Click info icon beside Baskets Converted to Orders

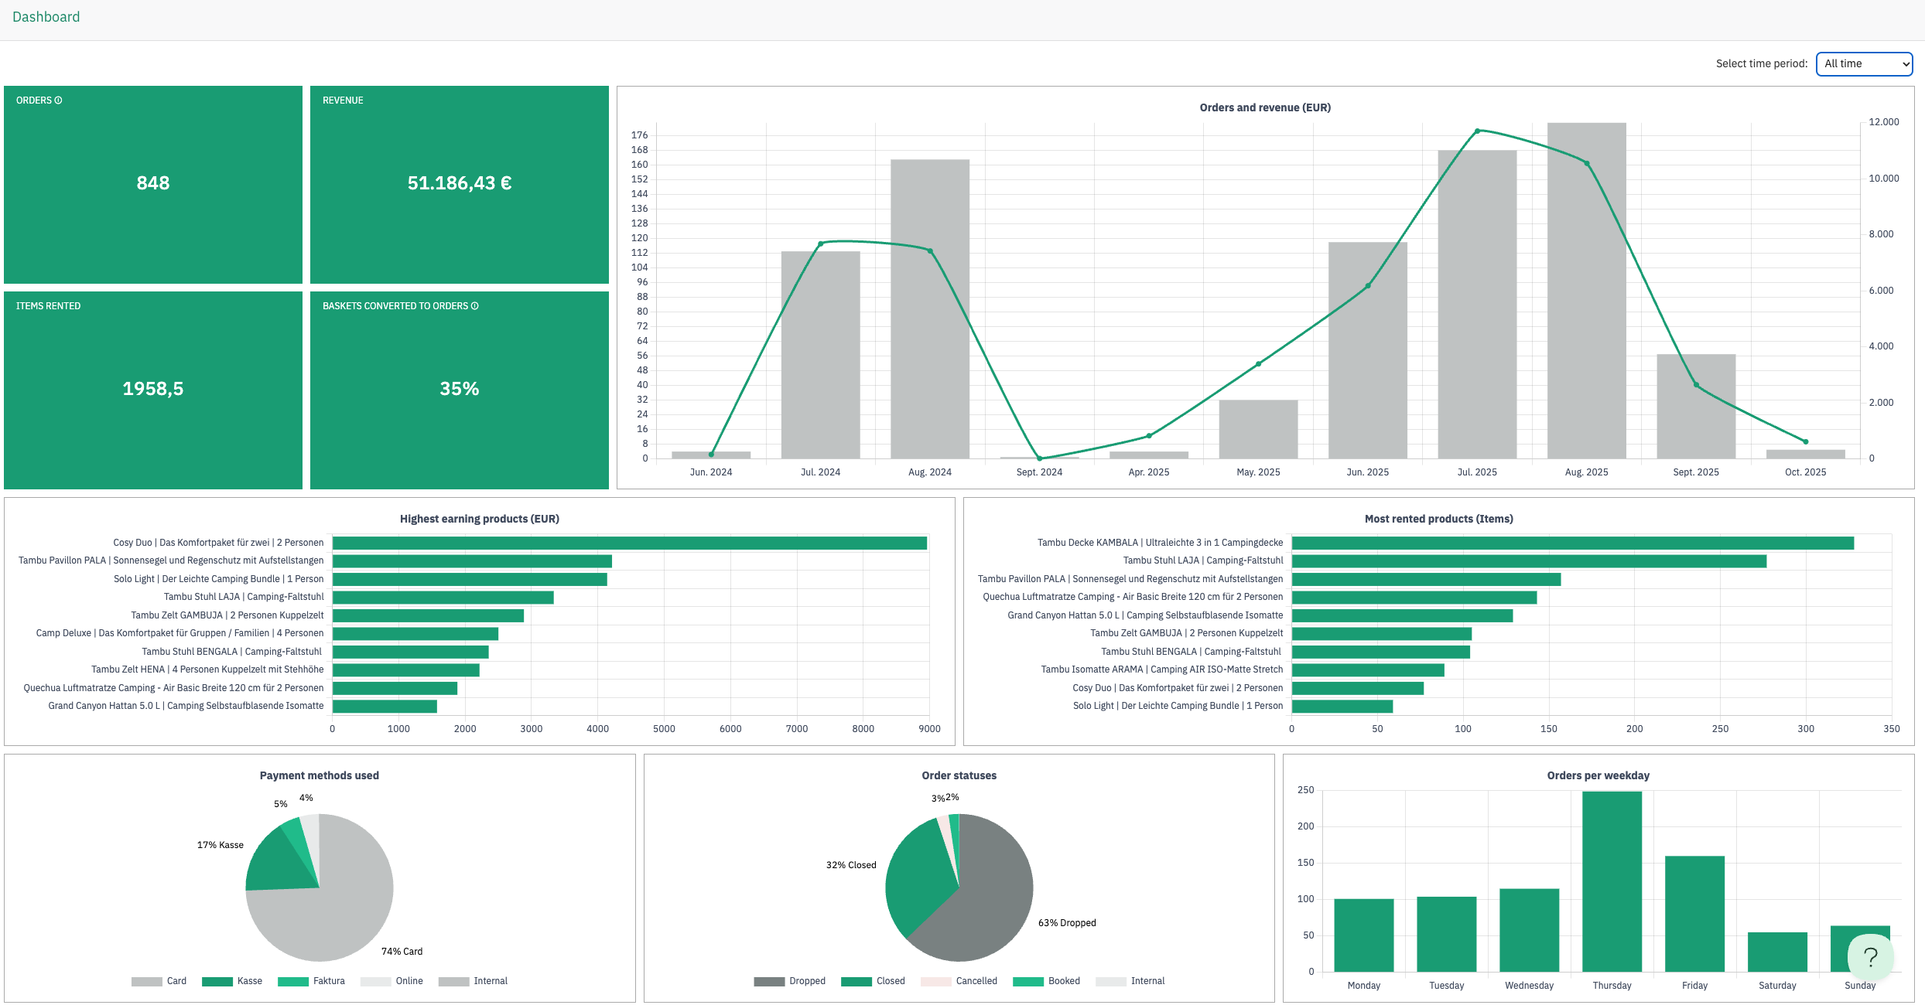tap(475, 306)
